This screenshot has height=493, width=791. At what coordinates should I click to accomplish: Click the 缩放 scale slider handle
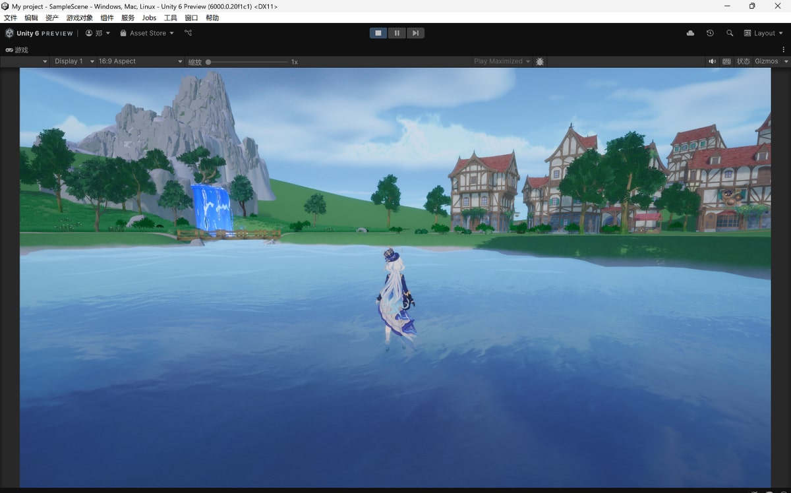(x=208, y=62)
